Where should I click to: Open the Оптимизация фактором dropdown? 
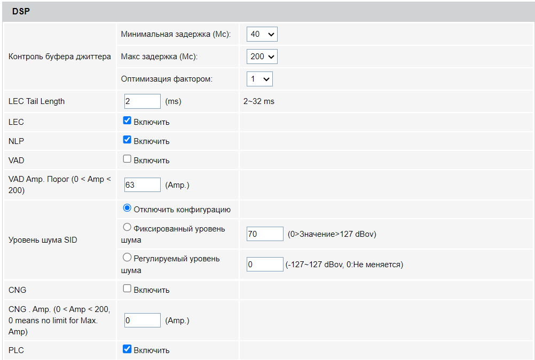point(259,79)
